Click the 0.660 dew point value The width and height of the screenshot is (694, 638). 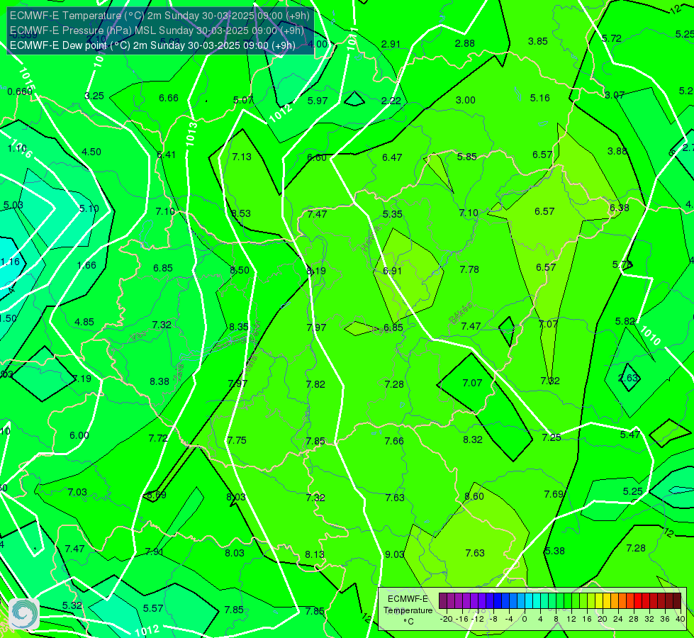tap(20, 91)
